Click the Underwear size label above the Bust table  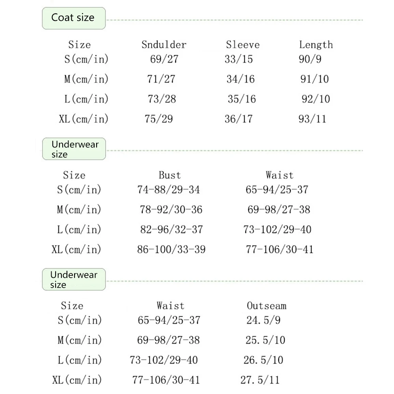(74, 149)
